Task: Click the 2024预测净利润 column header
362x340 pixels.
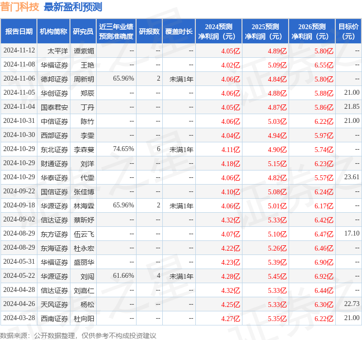Action: pyautogui.click(x=218, y=32)
